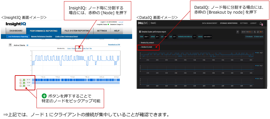The image size is (270, 119).
Task: Open the node number dropdown
Action: 208,37
